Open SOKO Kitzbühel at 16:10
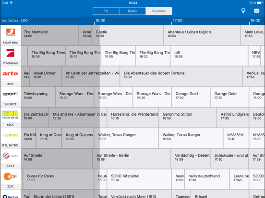Image resolution: width=265 pixels, height=198 pixels. [x=139, y=179]
